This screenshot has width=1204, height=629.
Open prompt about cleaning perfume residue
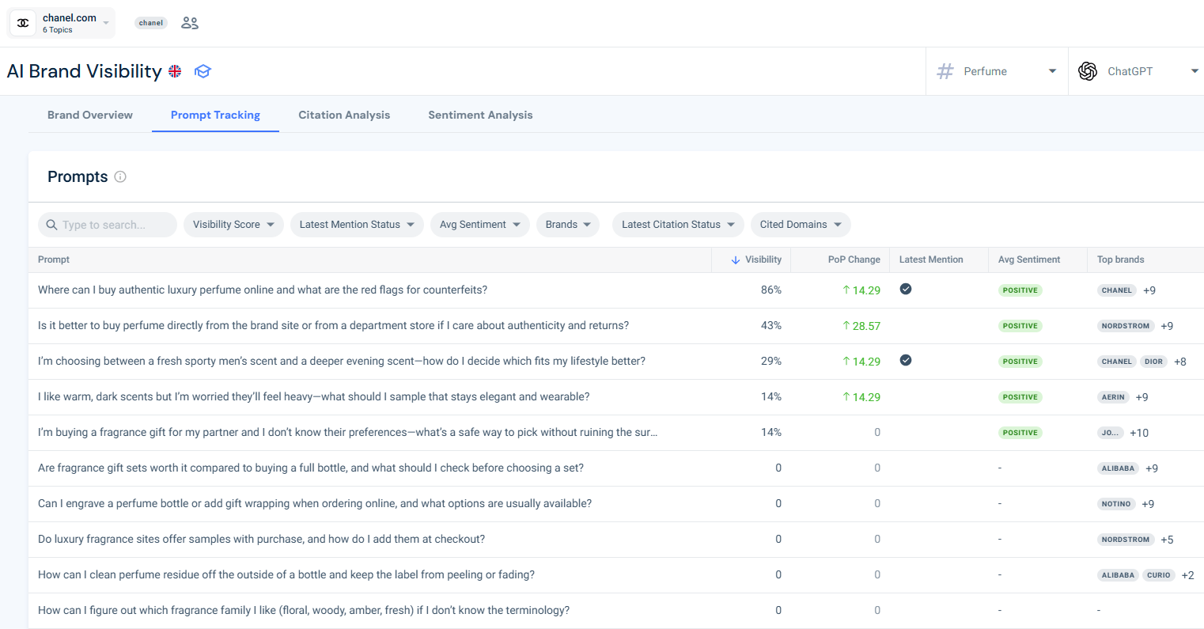tap(286, 575)
